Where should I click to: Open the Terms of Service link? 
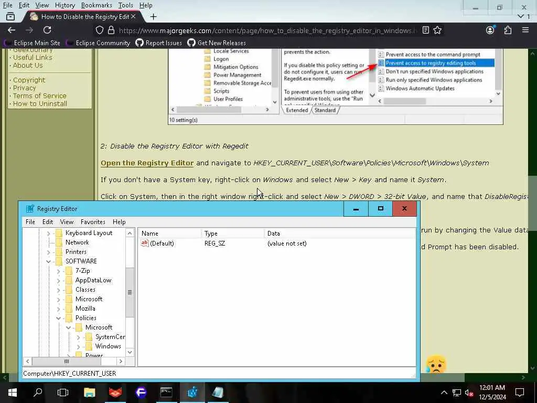coord(40,96)
